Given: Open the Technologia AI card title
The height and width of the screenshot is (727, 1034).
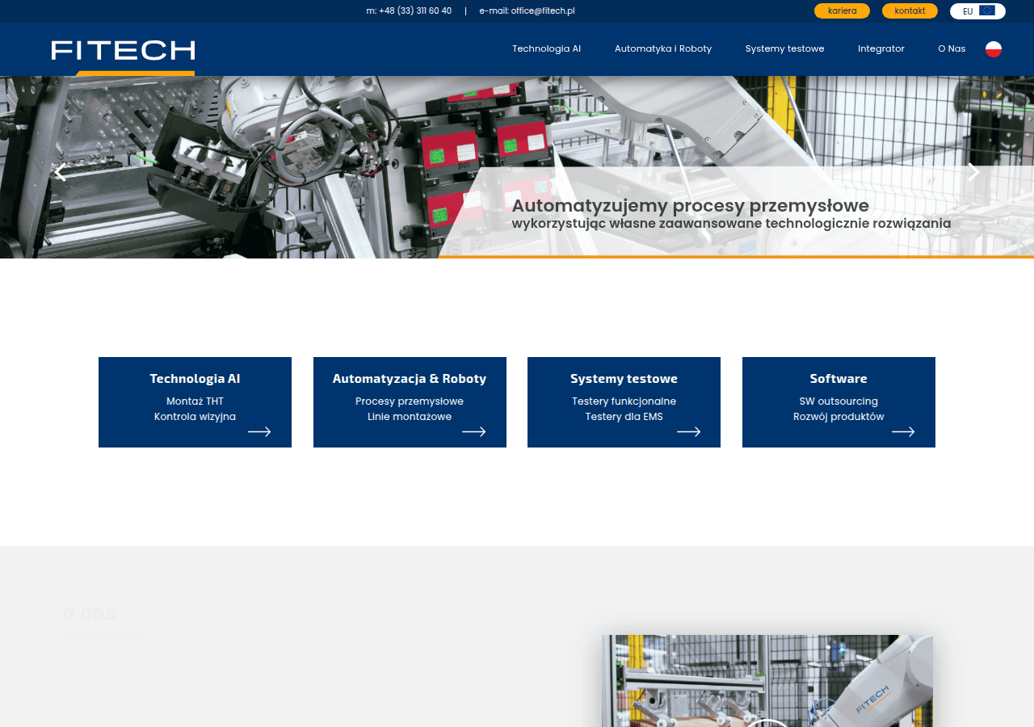Looking at the screenshot, I should (195, 378).
